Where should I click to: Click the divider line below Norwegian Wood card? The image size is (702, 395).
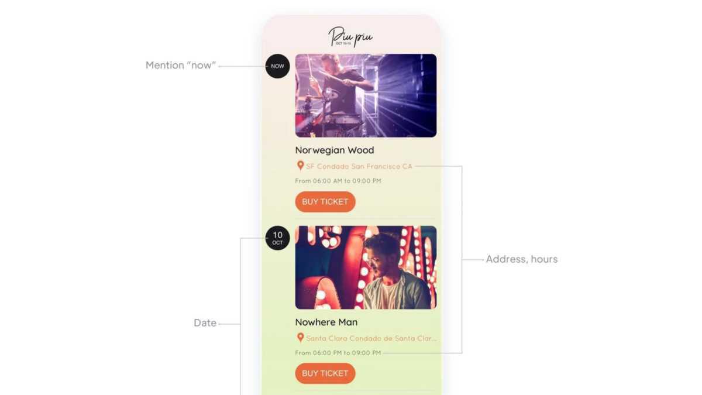tap(366, 219)
